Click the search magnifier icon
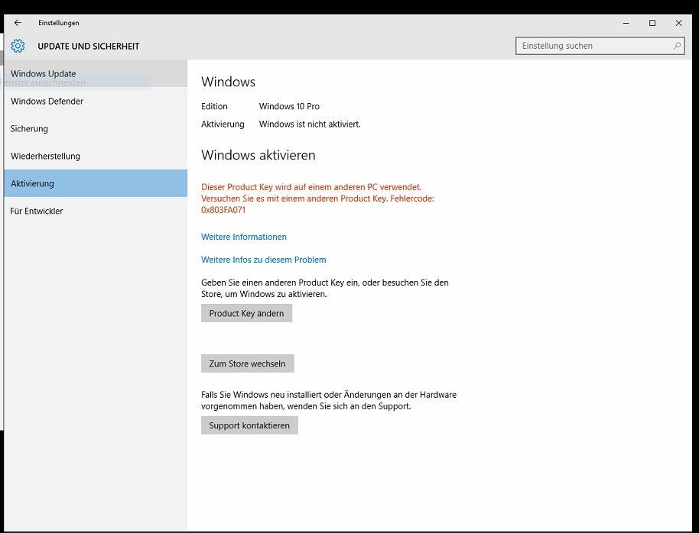 pos(677,46)
